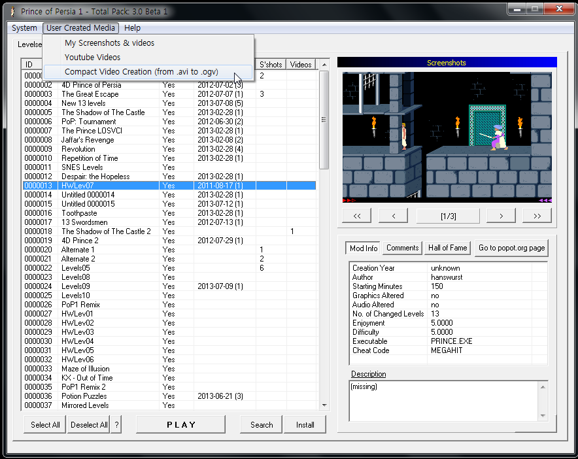Click the Description box scroll up arrow

click(x=543, y=386)
